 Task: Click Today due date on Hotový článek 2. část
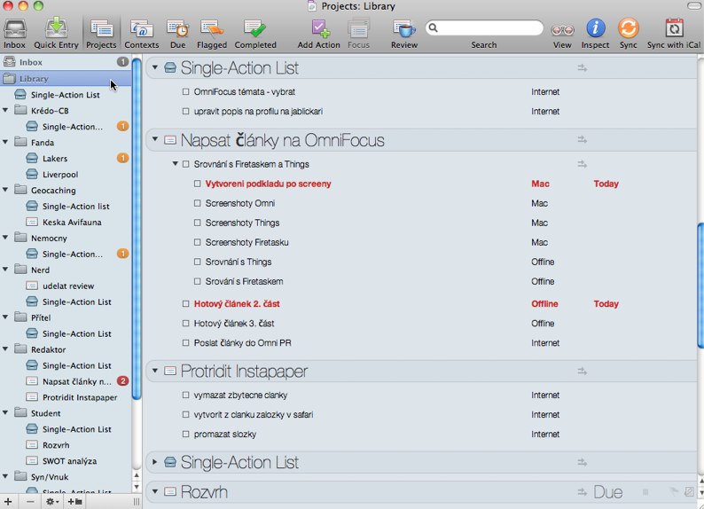606,304
